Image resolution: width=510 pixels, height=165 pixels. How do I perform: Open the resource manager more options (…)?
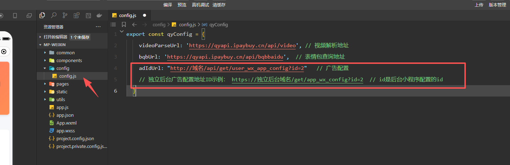point(98,27)
